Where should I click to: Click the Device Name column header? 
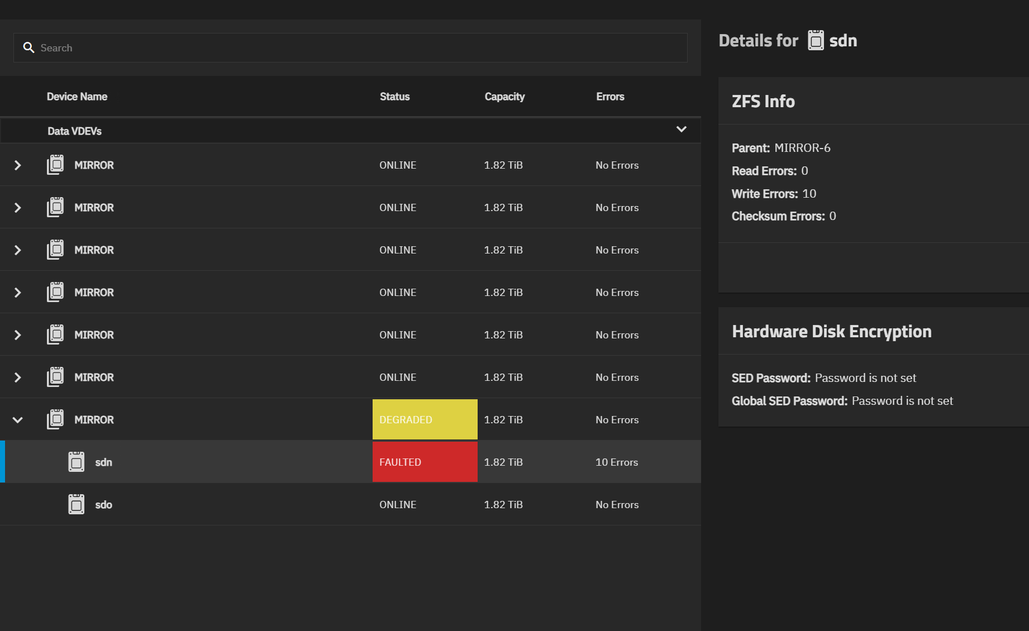(77, 97)
